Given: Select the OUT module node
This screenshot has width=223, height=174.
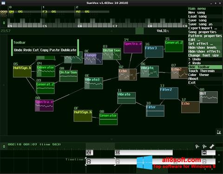Looking at the screenshot, I should point(209,97).
